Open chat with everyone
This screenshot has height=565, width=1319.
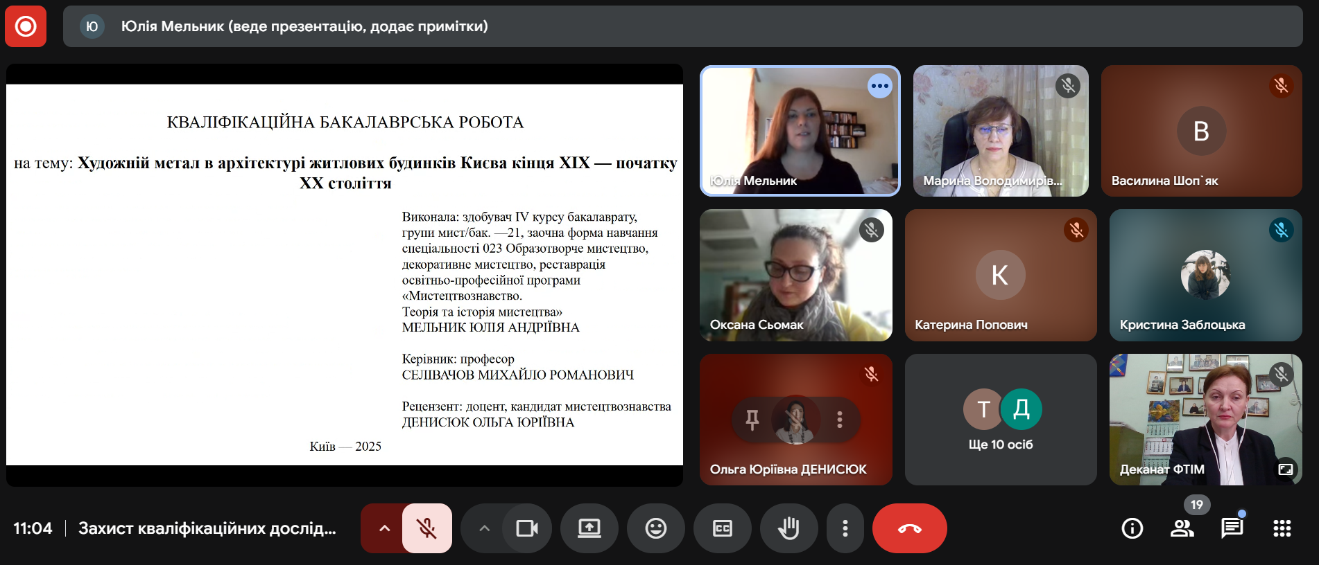(1232, 528)
